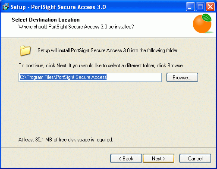Click the disabled maximize button
This screenshot has height=169, width=217.
[200, 7]
